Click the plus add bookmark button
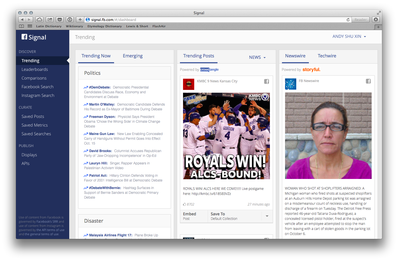 (x=80, y=20)
